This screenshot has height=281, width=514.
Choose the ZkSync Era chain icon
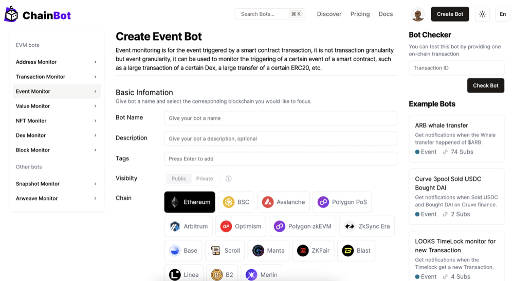pyautogui.click(x=350, y=226)
